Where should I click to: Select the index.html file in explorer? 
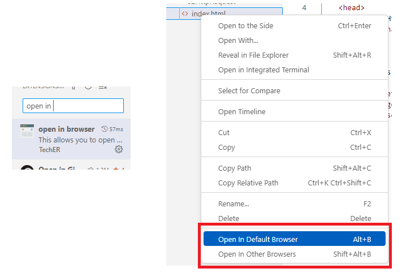click(x=224, y=14)
